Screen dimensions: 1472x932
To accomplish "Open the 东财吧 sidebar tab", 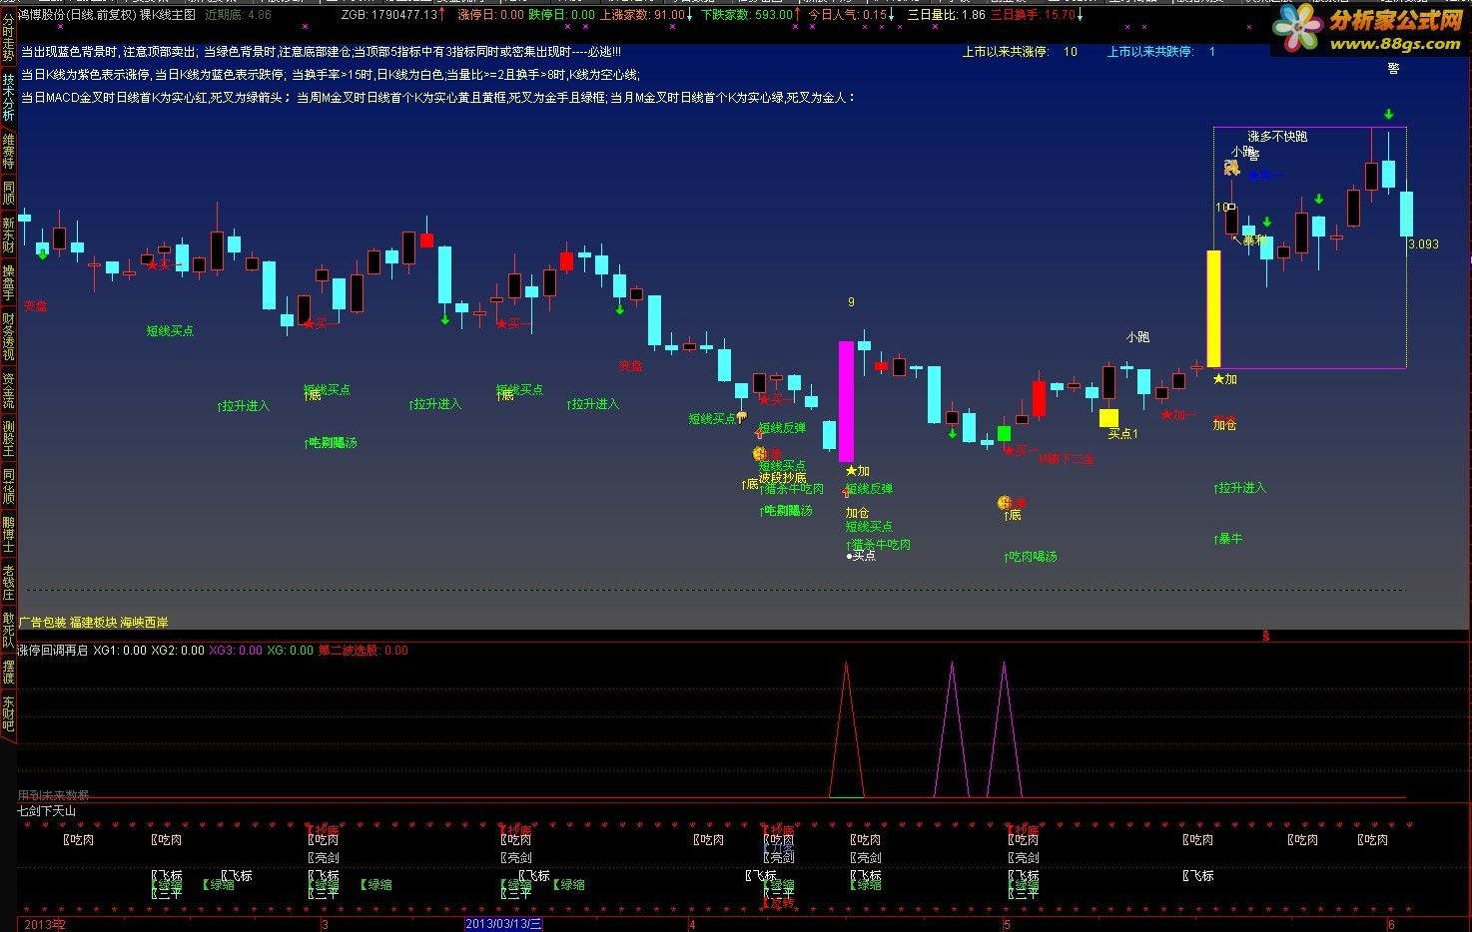I will (8, 713).
